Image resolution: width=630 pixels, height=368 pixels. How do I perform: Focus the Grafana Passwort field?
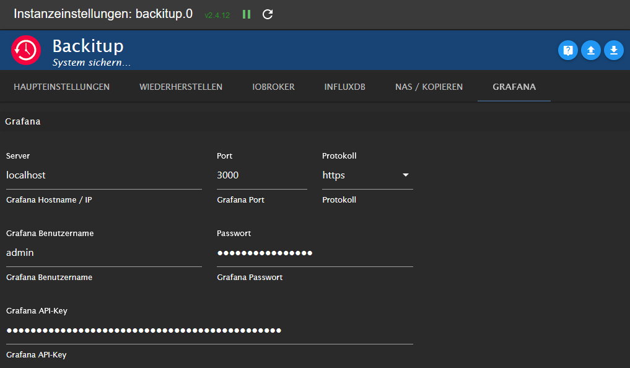click(315, 253)
